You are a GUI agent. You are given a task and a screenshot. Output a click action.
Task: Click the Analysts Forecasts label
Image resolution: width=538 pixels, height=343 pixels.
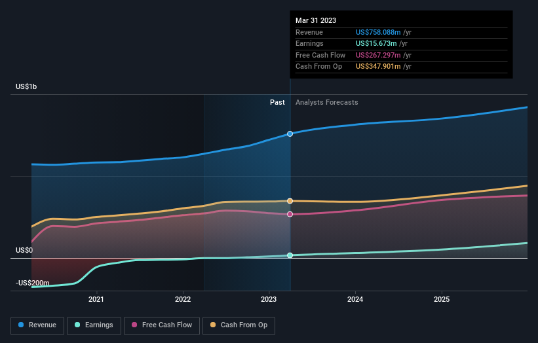click(326, 103)
